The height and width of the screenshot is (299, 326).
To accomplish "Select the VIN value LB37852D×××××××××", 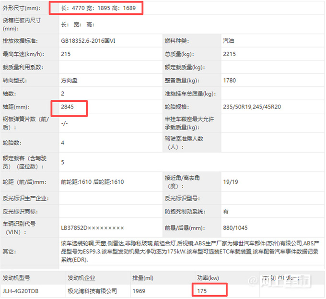I will coord(93,228).
